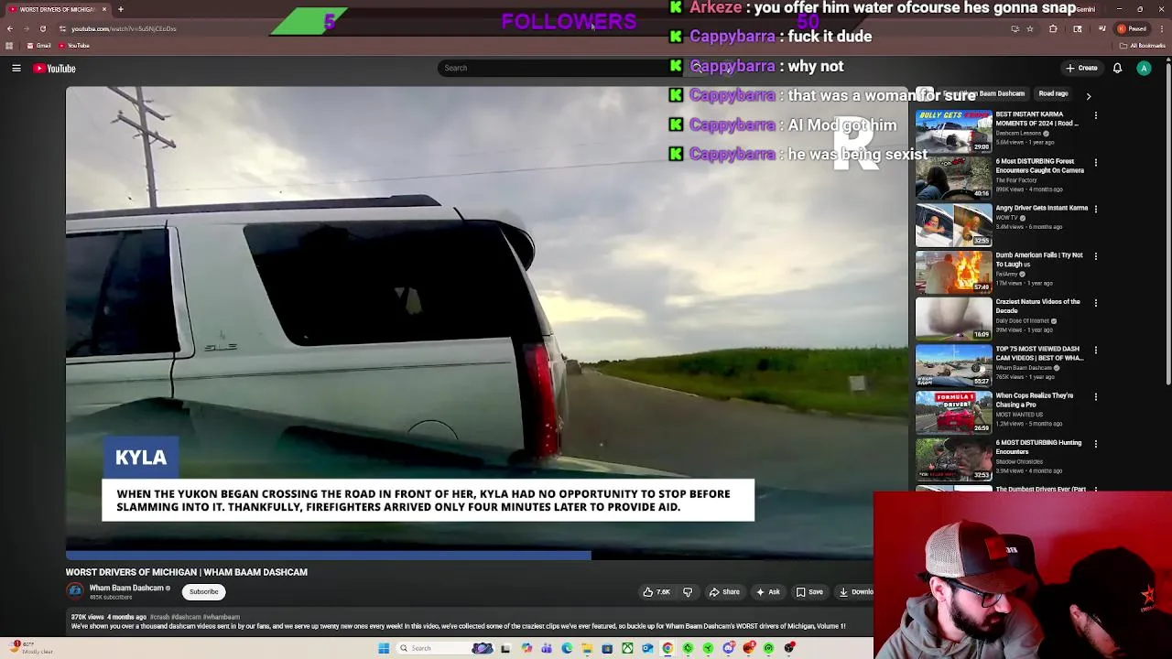Image resolution: width=1172 pixels, height=659 pixels.
Task: Open the apps grid shortcut in bookmarks bar
Action: pyautogui.click(x=9, y=46)
